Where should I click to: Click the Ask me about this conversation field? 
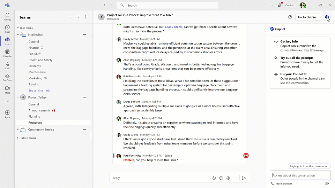pyautogui.click(x=300, y=175)
